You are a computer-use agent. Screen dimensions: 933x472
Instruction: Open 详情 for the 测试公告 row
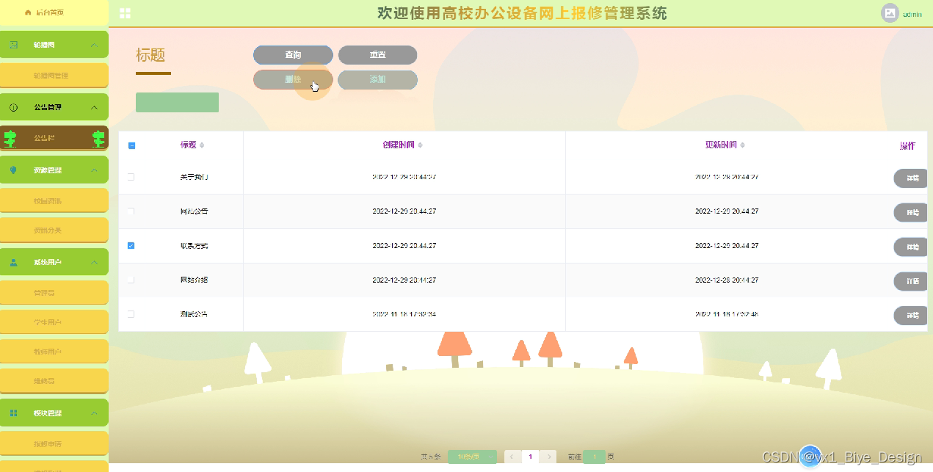911,316
